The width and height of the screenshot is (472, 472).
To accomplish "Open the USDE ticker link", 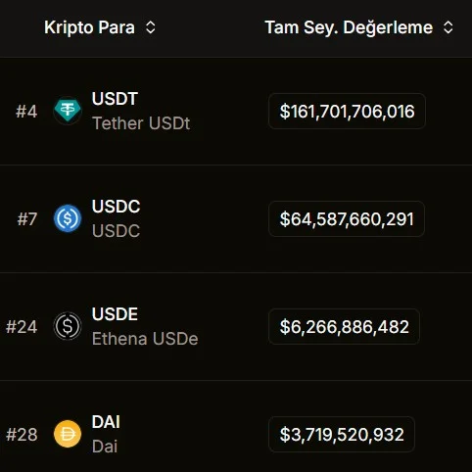I will 115,314.
